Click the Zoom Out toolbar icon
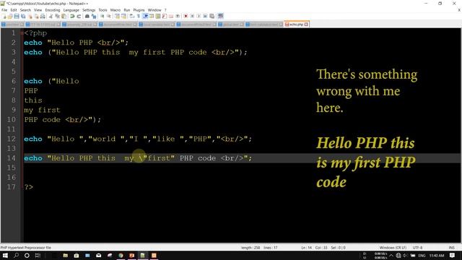Screen dimensions: 462x260 (109, 16)
